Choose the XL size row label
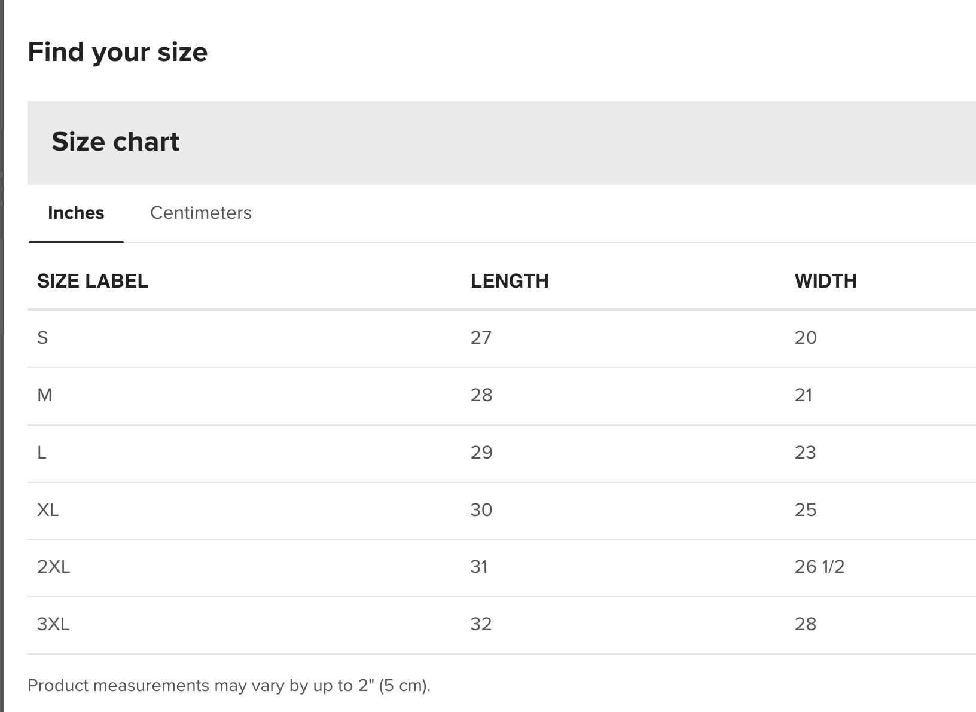The image size is (976, 712). click(48, 510)
